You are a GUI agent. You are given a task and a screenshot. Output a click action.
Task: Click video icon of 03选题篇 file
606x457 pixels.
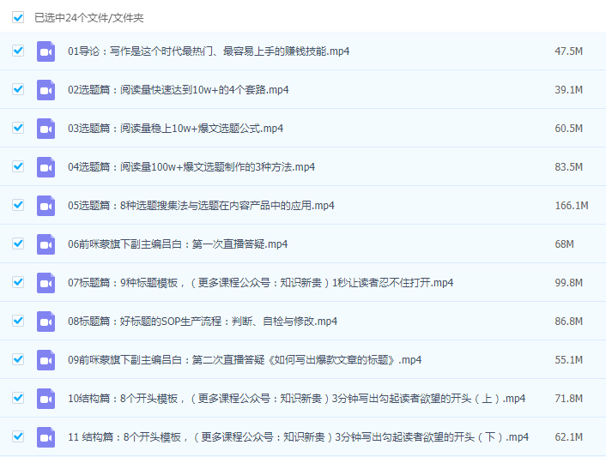click(45, 129)
